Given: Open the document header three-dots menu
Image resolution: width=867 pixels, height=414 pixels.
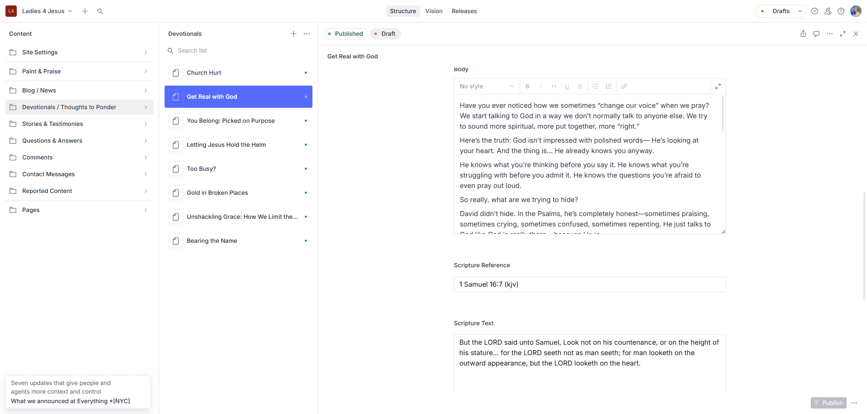Looking at the screenshot, I should tap(829, 34).
